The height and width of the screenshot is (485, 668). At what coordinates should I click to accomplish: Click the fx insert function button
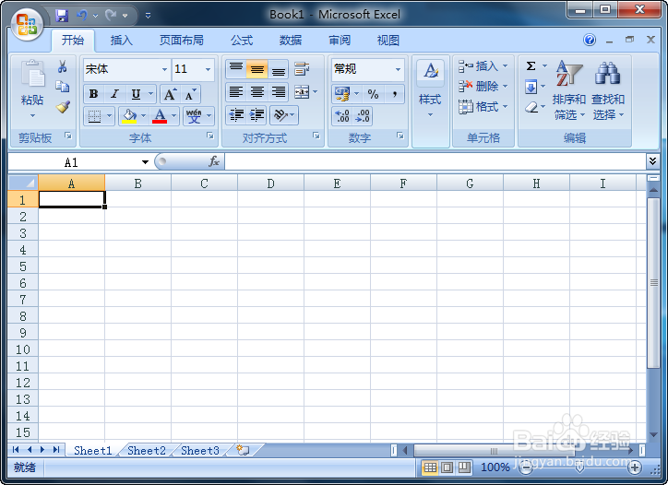coord(214,161)
